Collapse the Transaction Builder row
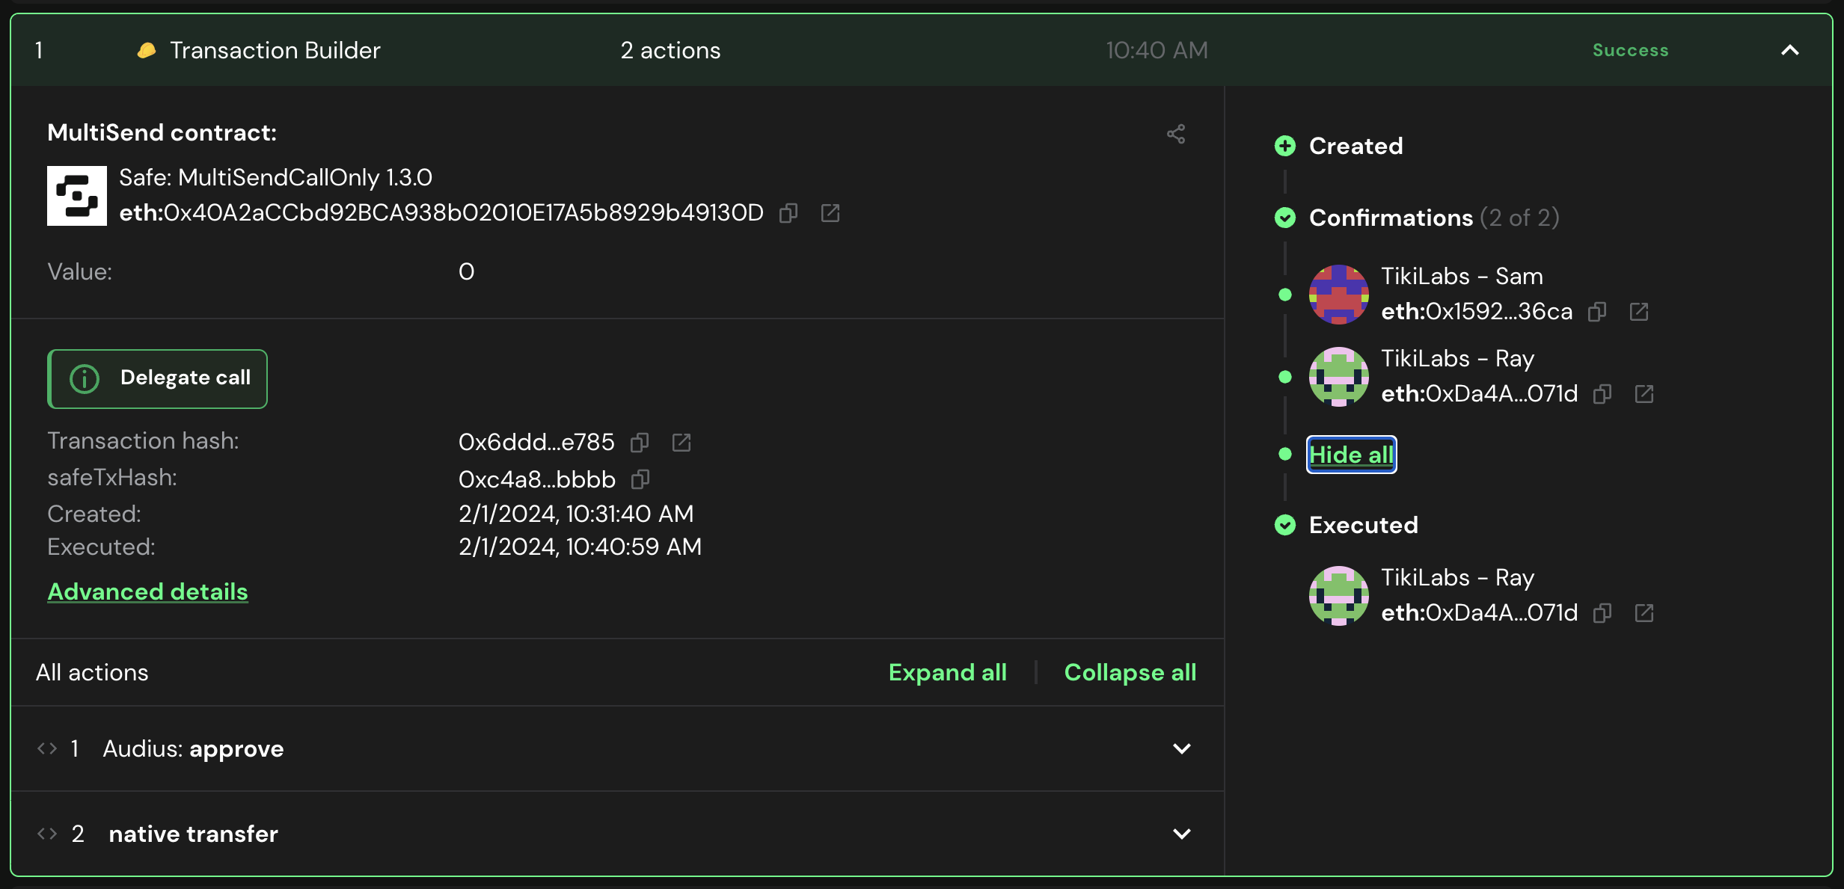Image resolution: width=1844 pixels, height=889 pixels. tap(1790, 50)
